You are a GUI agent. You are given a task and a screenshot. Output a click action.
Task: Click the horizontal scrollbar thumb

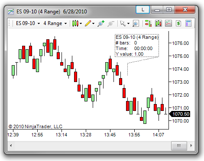[179, 145]
